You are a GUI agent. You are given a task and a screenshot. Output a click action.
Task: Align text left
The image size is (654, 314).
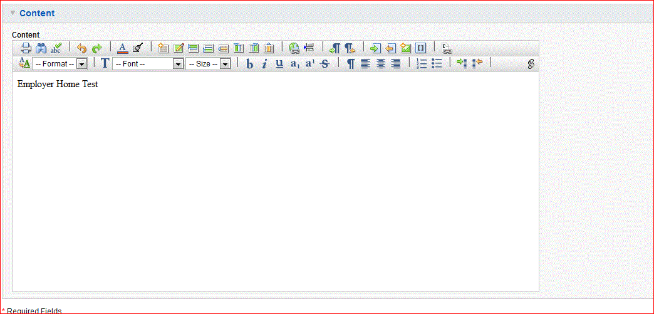(x=365, y=64)
